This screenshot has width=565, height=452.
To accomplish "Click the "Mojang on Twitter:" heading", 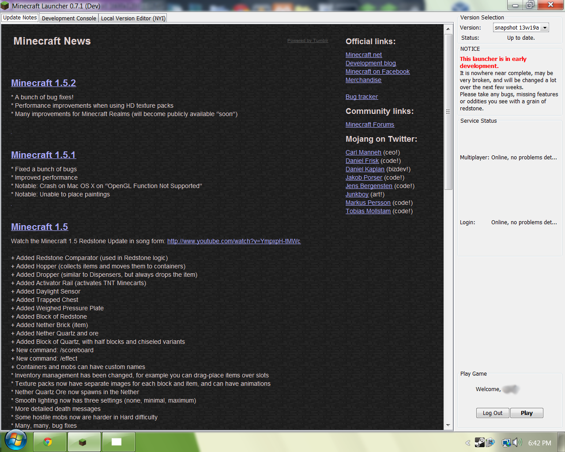I will click(x=381, y=139).
